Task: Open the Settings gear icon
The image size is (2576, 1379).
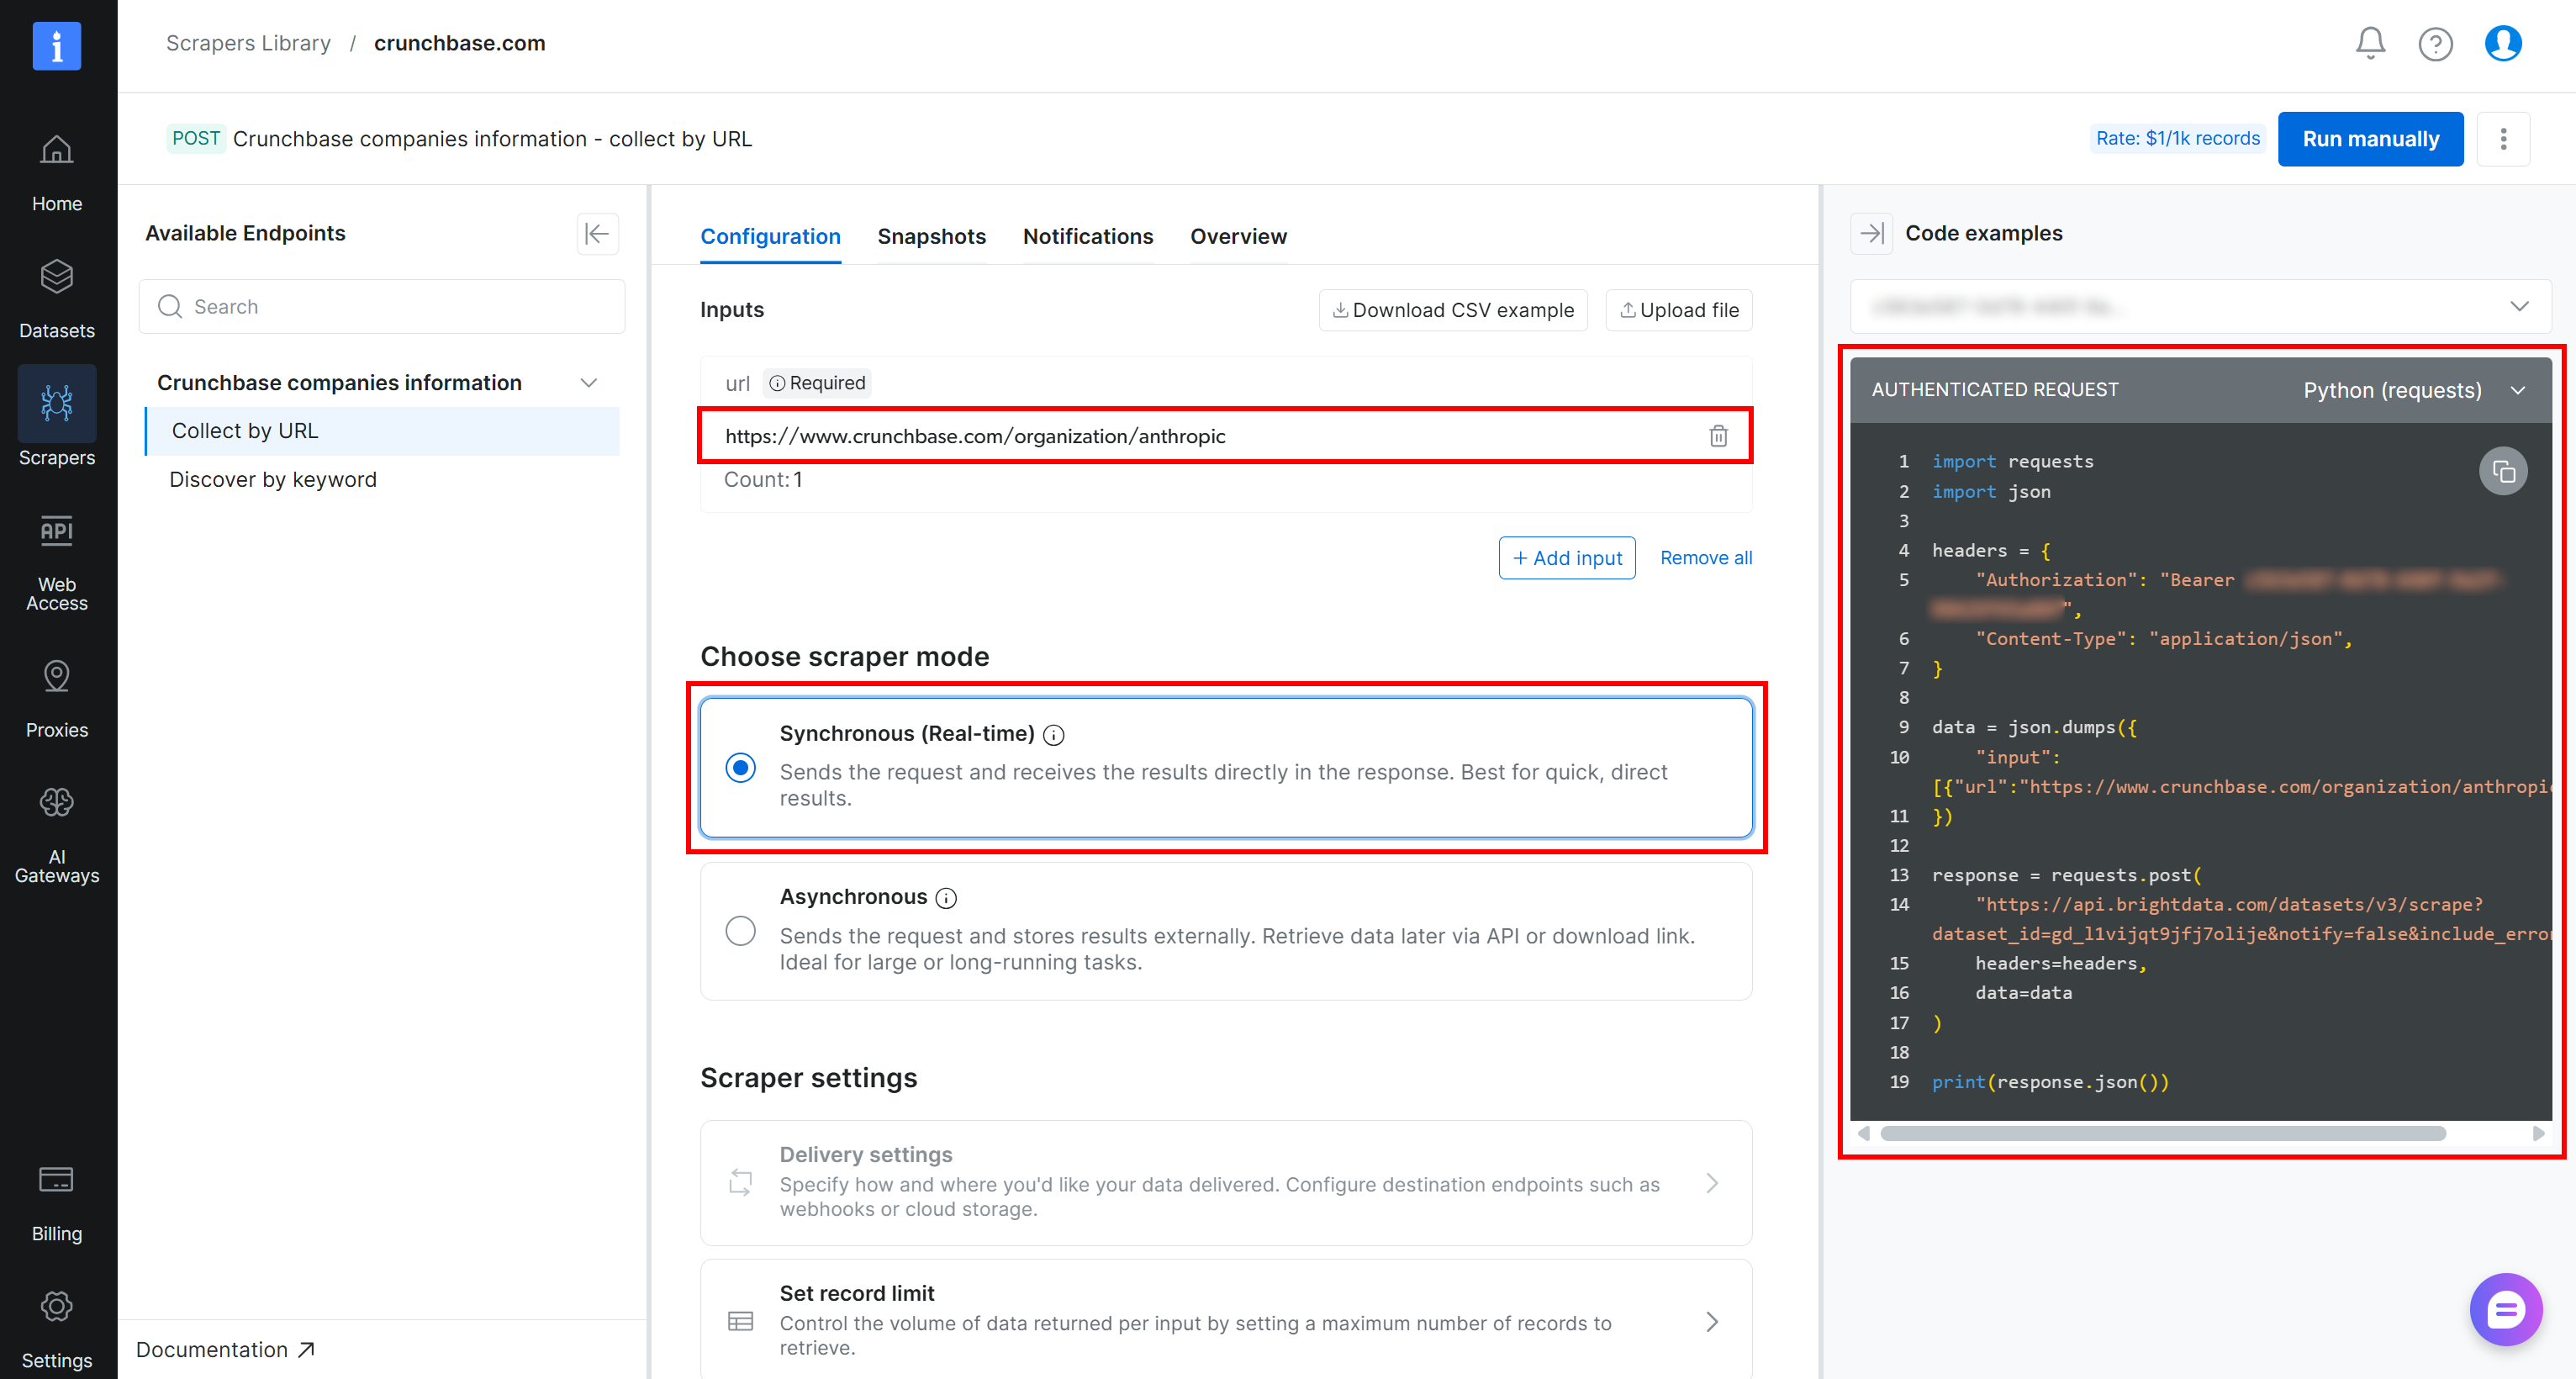Action: [x=56, y=1306]
